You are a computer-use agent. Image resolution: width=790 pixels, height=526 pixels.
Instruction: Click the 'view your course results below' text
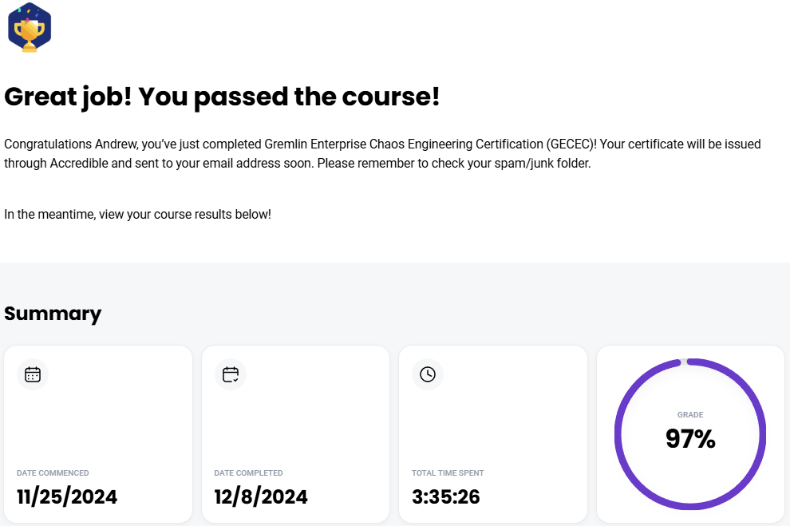coord(185,215)
